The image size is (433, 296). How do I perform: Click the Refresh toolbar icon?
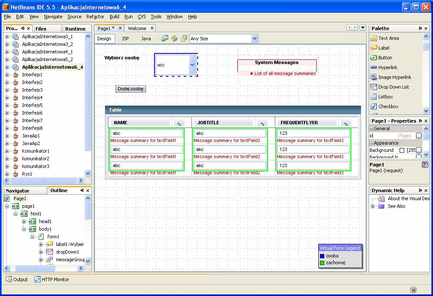click(x=174, y=39)
